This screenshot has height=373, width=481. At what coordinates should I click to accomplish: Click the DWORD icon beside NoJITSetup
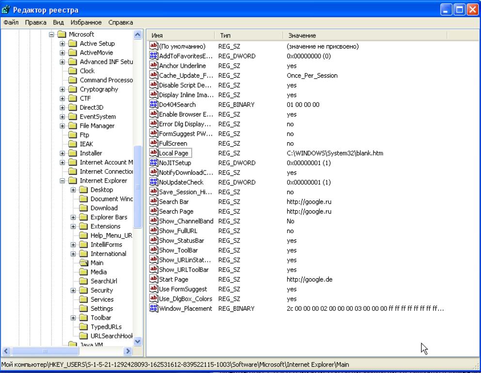point(153,163)
